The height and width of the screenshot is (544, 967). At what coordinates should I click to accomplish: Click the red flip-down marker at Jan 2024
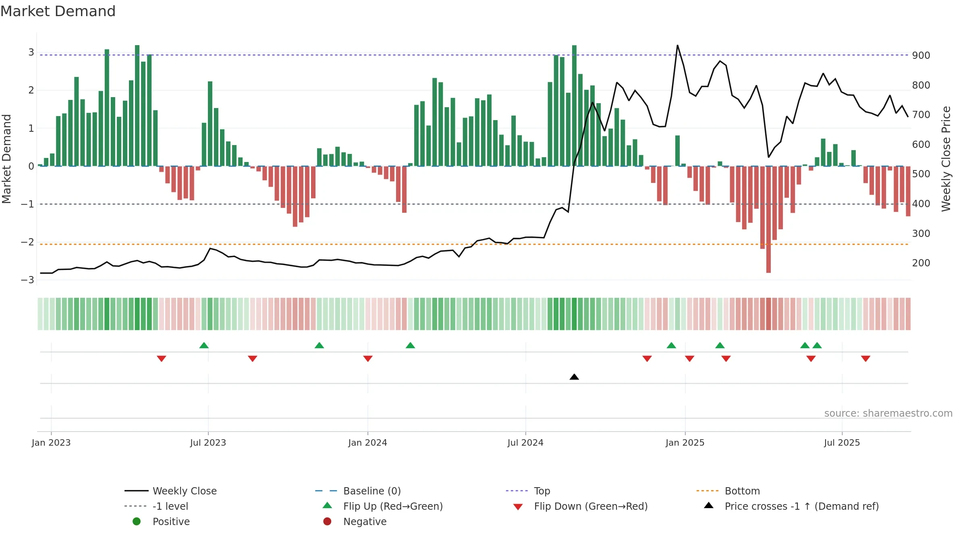367,359
